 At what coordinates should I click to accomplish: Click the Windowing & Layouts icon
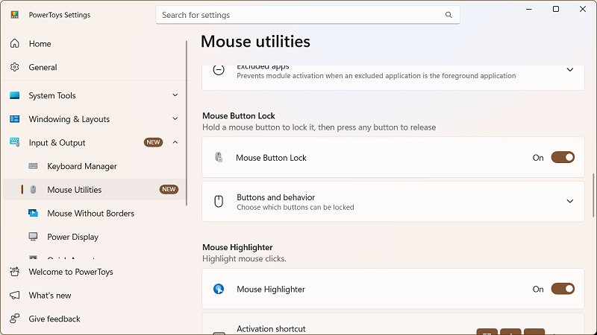pyautogui.click(x=14, y=119)
